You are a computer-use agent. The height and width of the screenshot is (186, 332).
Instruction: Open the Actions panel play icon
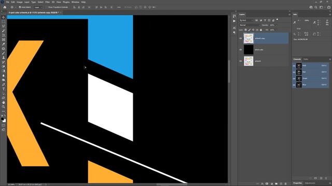[x=234, y=21]
